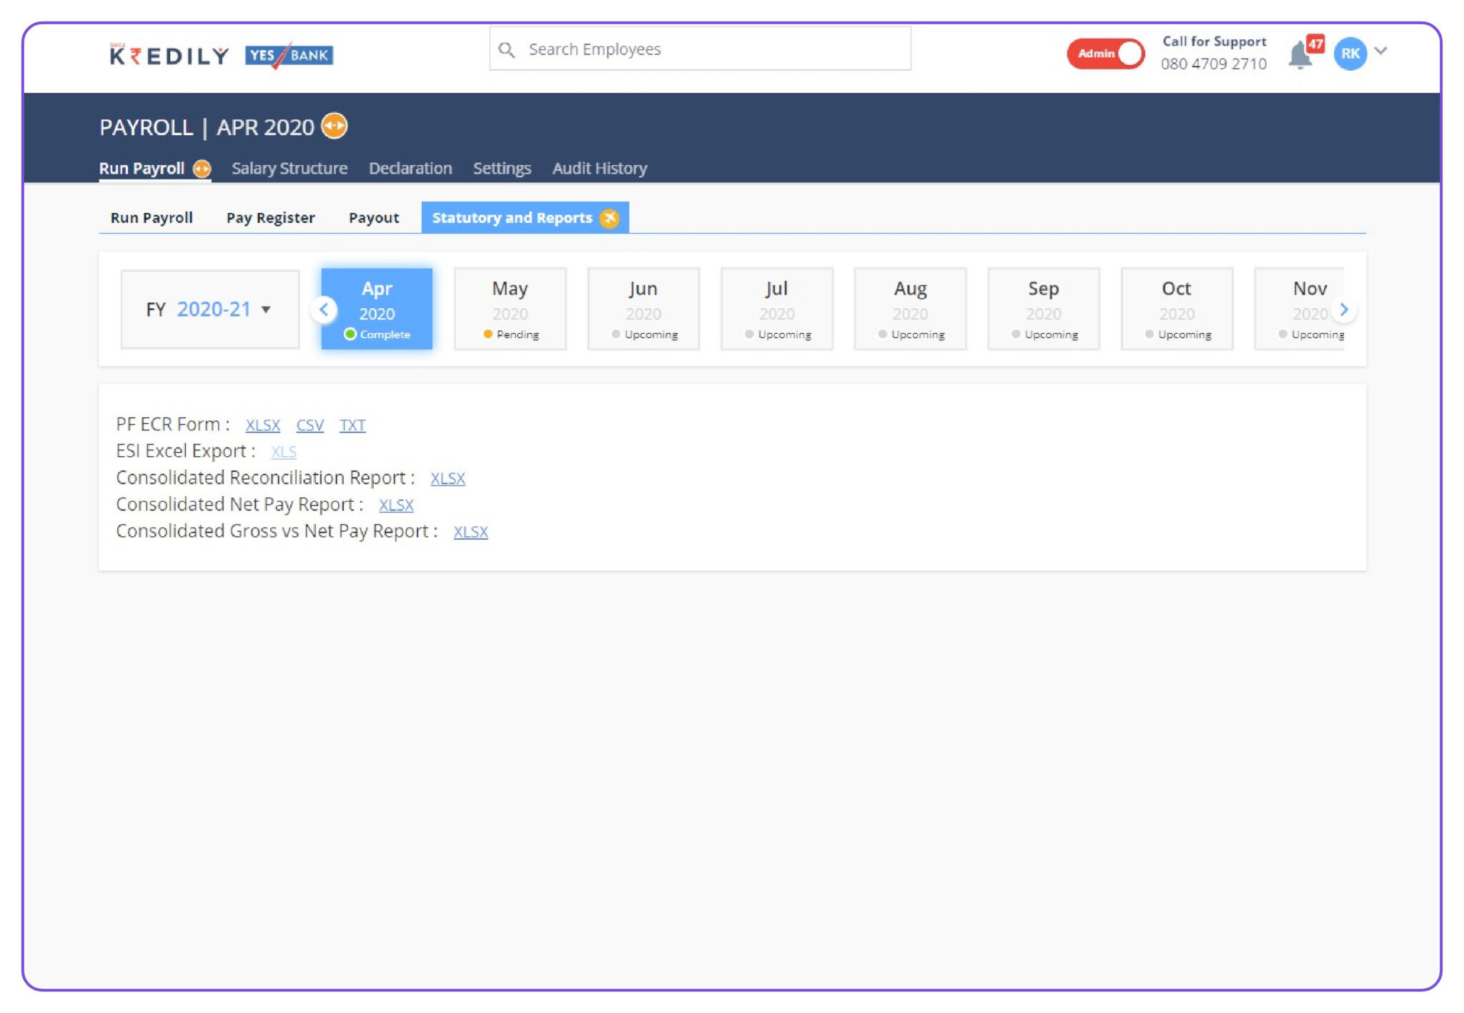The height and width of the screenshot is (1013, 1464).
Task: Click the search magnifier icon
Action: (x=507, y=49)
